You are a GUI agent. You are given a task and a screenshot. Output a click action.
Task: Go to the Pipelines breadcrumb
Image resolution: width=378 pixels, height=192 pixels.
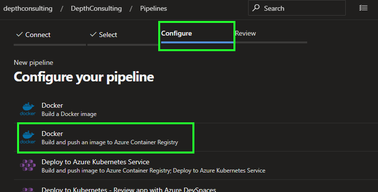[x=153, y=8]
